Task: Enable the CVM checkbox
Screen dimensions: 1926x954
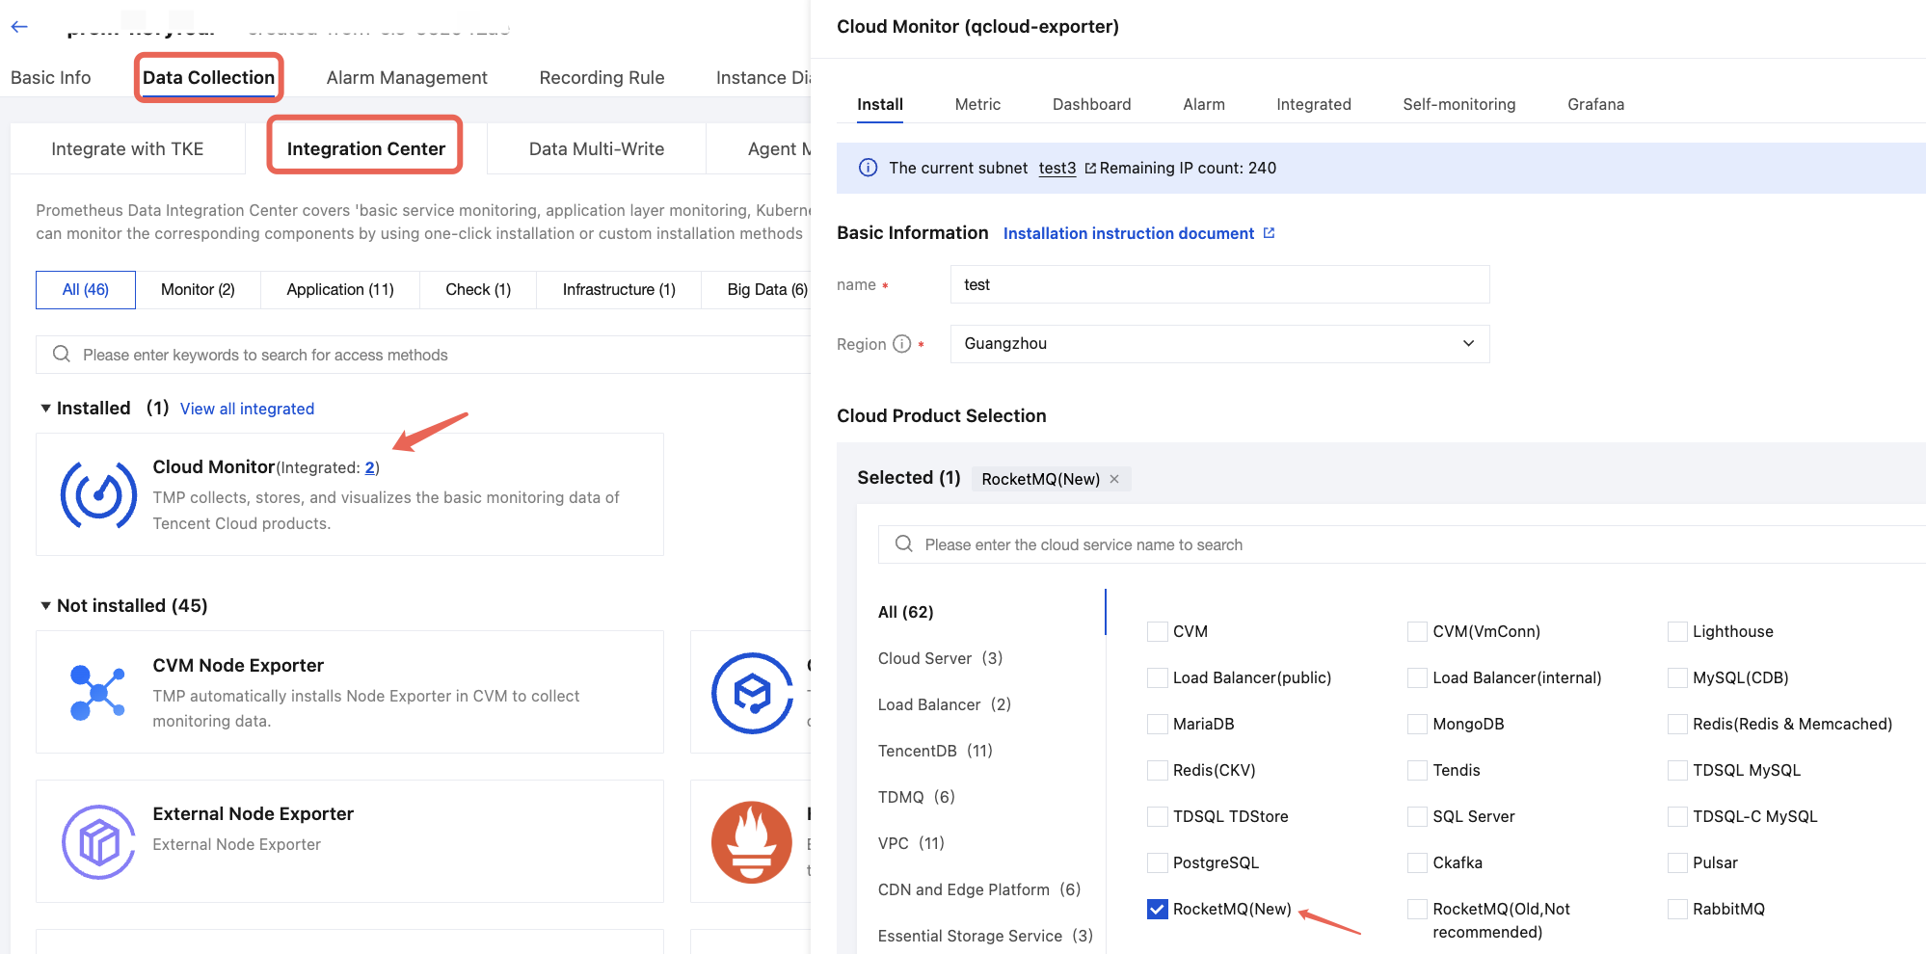Action: pyautogui.click(x=1157, y=631)
